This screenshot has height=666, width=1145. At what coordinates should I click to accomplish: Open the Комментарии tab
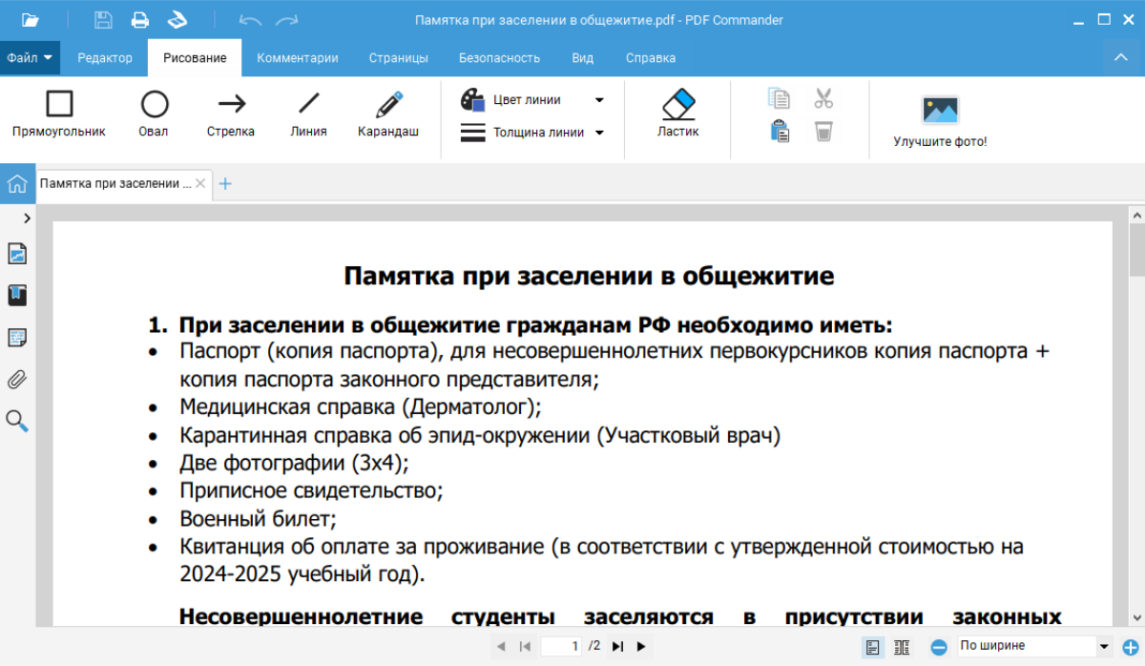pos(298,57)
